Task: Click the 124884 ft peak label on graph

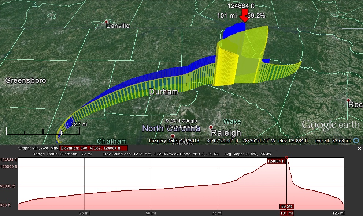Action: [x=276, y=161]
